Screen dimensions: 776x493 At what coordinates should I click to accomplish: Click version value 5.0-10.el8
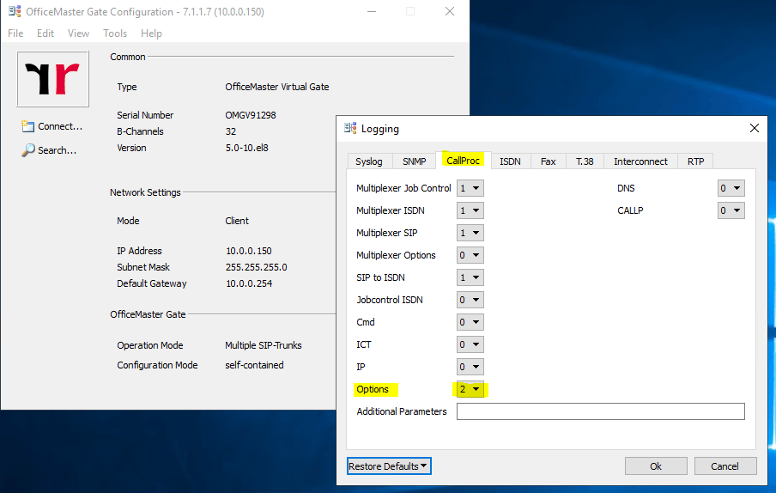tap(246, 148)
